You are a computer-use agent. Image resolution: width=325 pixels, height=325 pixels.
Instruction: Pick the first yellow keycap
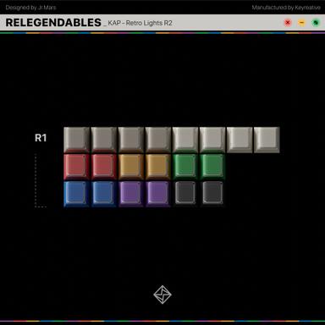coord(130,167)
